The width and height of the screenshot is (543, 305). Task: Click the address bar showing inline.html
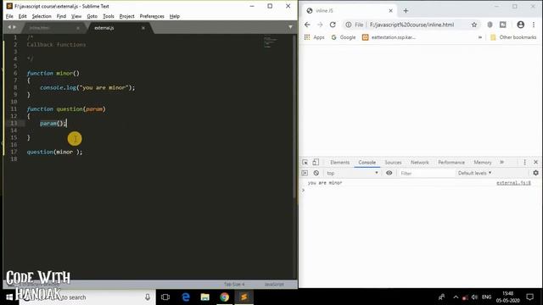pos(411,25)
